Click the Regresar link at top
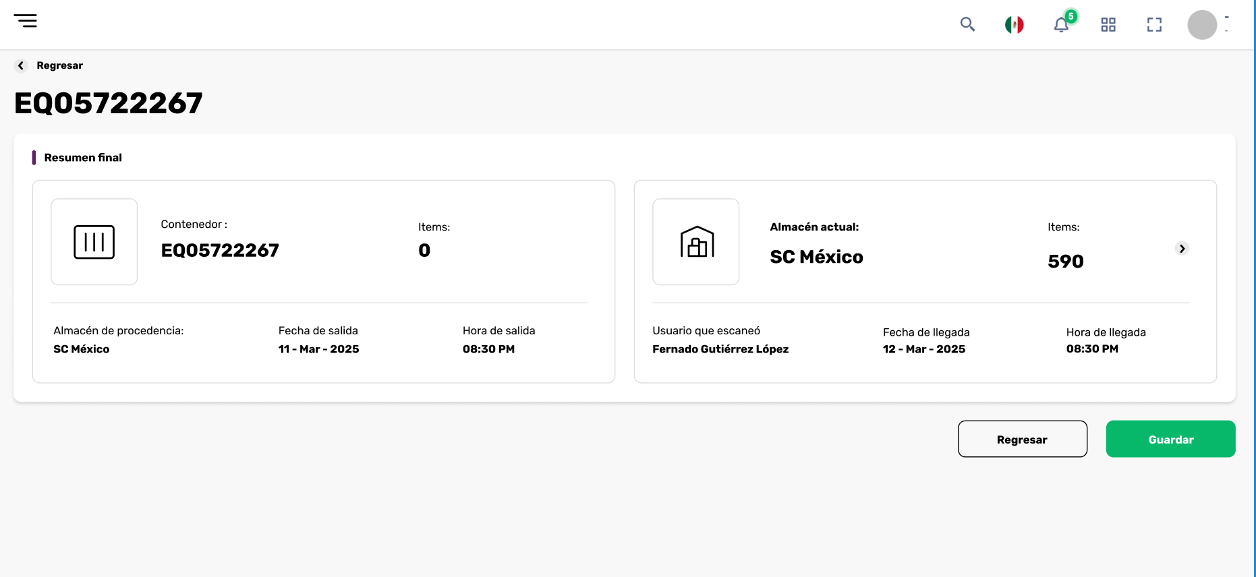 pos(60,65)
